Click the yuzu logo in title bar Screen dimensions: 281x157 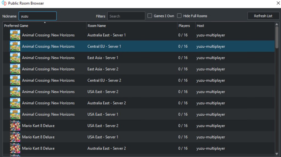[x=4, y=3]
